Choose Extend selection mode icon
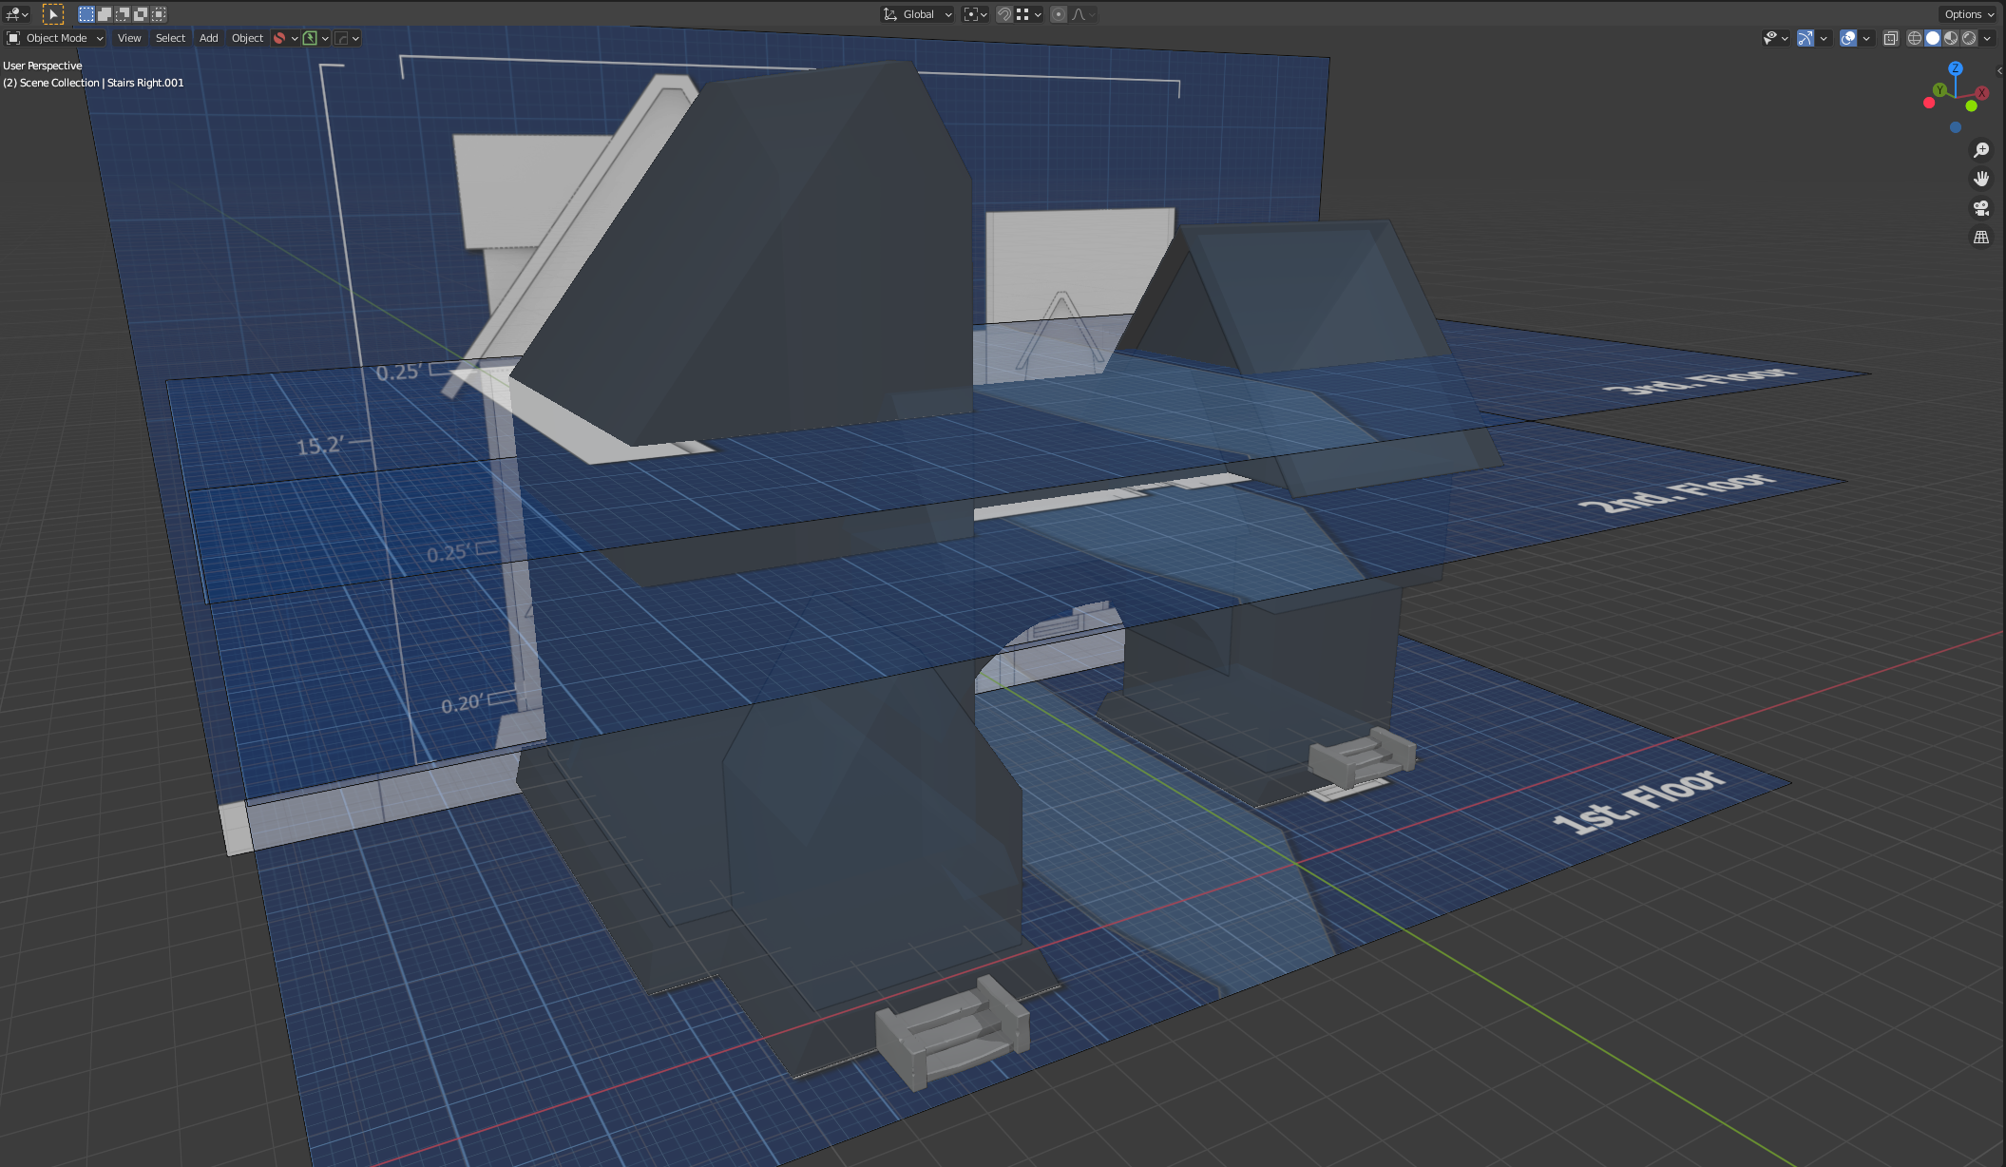 [105, 14]
